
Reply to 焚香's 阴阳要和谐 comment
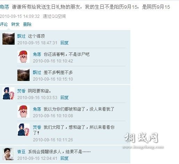[65, 97]
